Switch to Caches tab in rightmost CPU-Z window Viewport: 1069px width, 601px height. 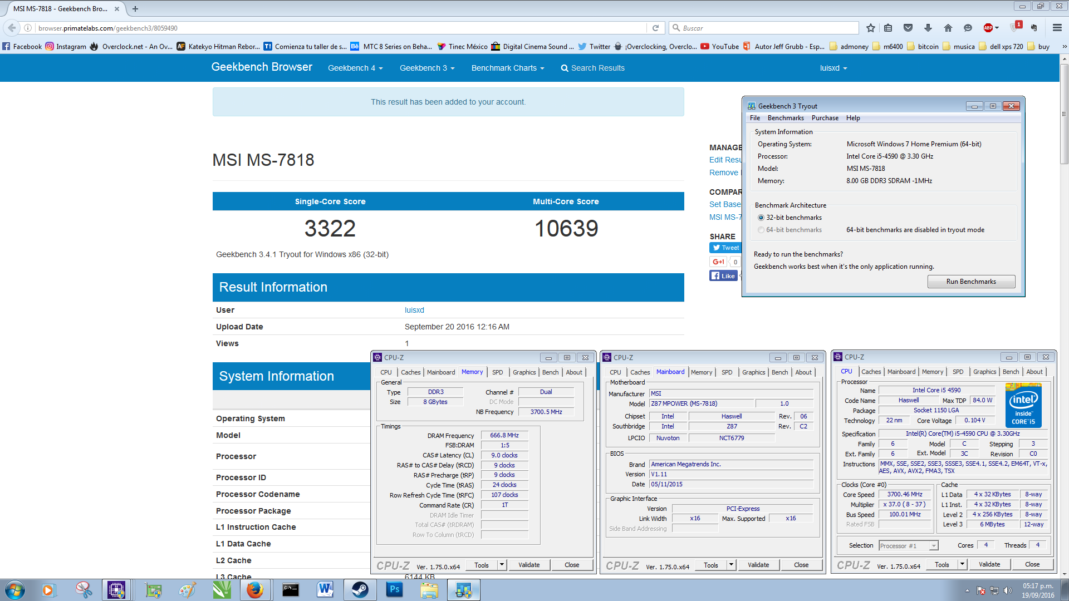tap(871, 372)
